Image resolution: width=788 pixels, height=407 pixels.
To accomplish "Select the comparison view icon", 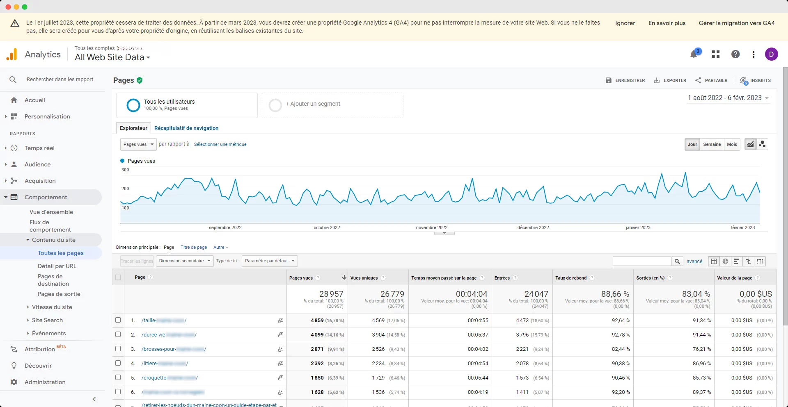I will (749, 261).
